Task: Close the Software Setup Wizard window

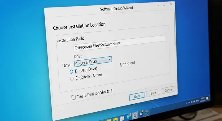Action: point(171,4)
